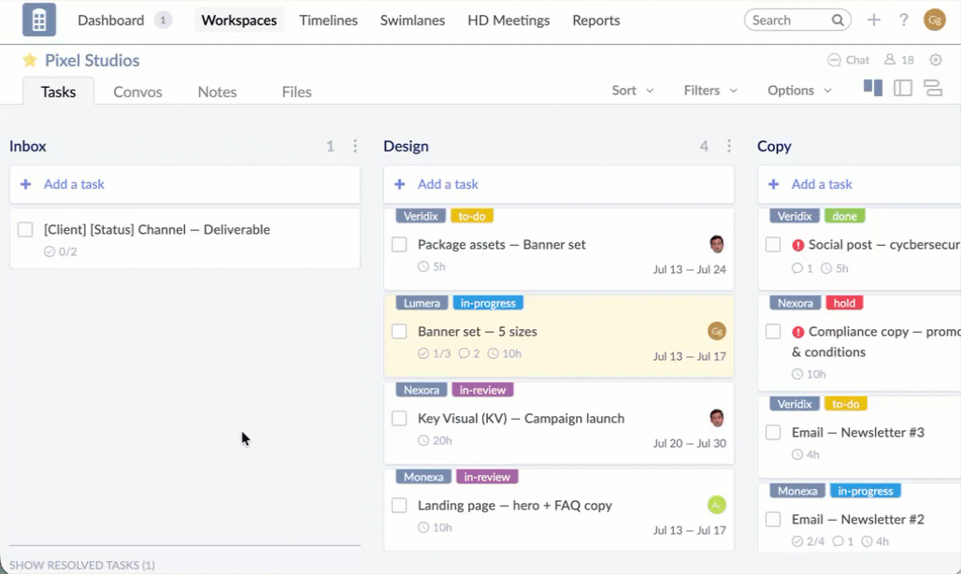Click SHOW RESOLVED TASKS (1) link
This screenshot has width=961, height=574.
coord(82,565)
